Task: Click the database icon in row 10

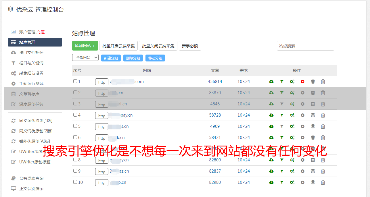Action: tap(313, 182)
